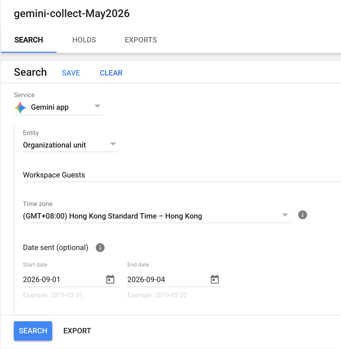Switch to the EXPORTS tab
The height and width of the screenshot is (349, 341).
click(141, 40)
